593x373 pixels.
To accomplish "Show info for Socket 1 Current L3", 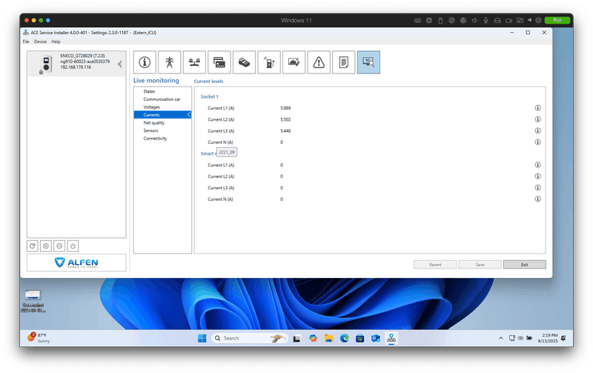I will 537,131.
